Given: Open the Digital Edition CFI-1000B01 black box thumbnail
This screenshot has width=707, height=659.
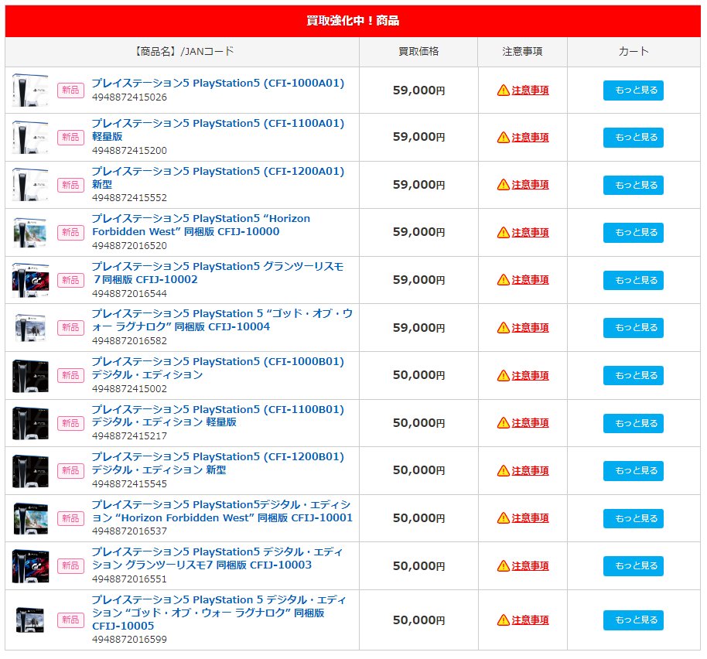Looking at the screenshot, I should coord(30,375).
